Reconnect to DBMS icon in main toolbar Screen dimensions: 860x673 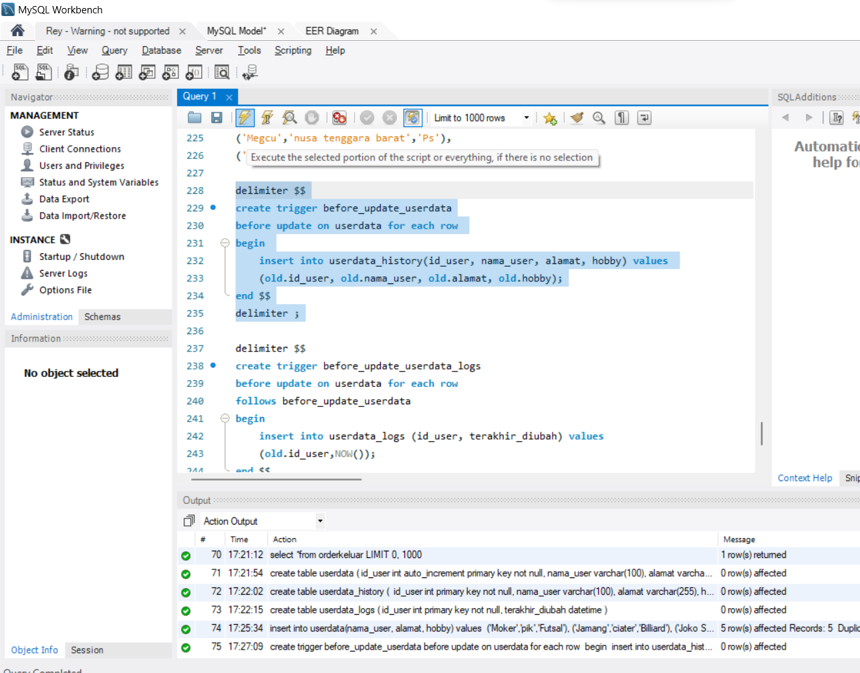(x=250, y=72)
